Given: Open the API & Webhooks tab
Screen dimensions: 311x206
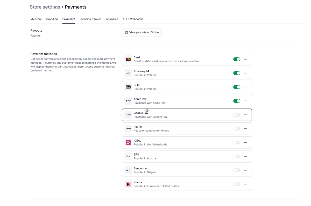Looking at the screenshot, I should tap(133, 19).
